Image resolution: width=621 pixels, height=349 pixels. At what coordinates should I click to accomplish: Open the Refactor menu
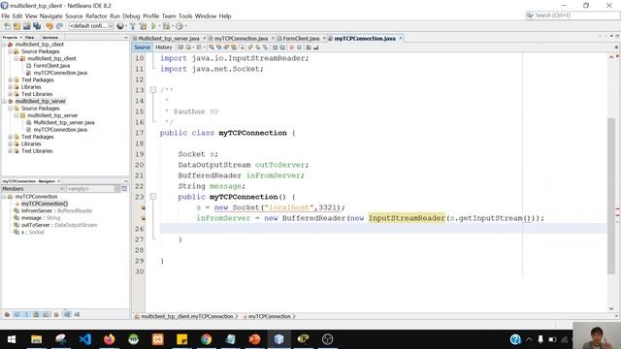(96, 16)
